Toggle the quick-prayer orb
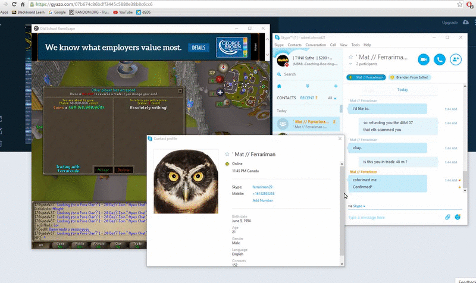Viewport: 476px width, 283px height. point(220,93)
